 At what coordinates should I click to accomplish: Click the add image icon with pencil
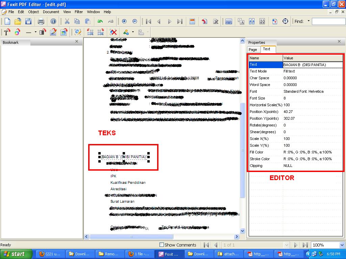click(53, 32)
